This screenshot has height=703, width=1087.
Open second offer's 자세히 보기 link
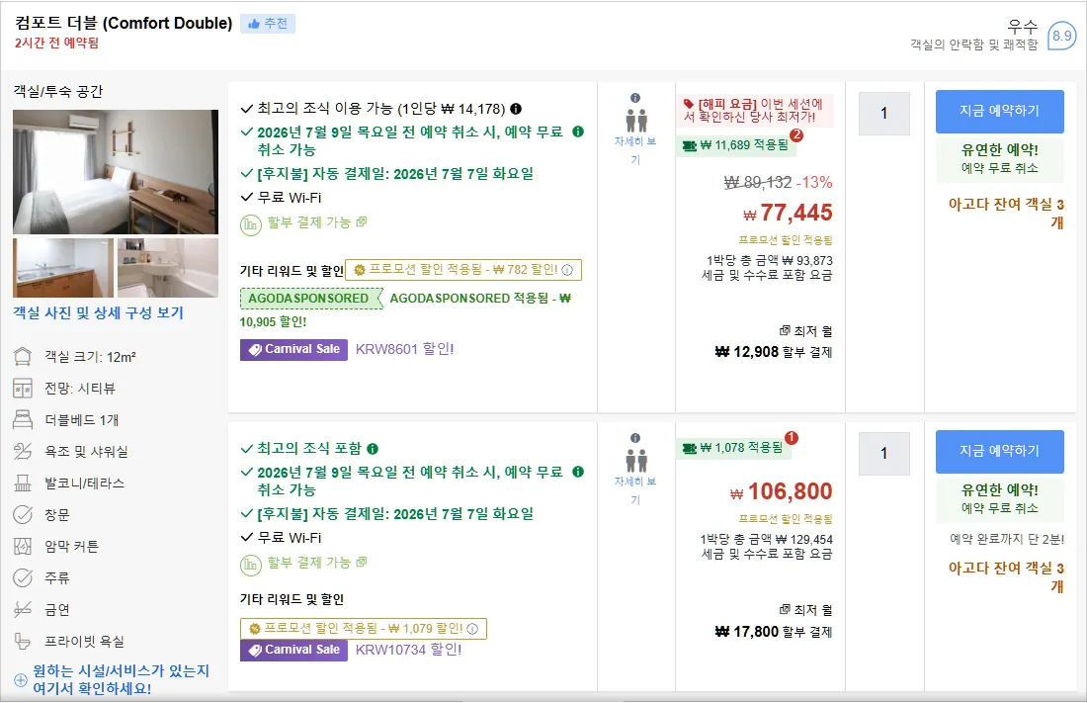tap(635, 490)
